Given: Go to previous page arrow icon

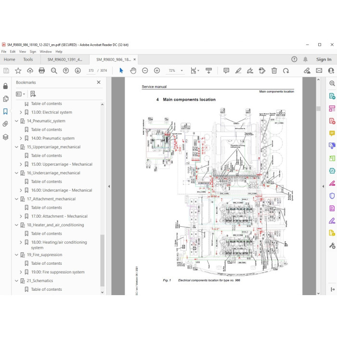Looking at the screenshot, I should coord(66,70).
